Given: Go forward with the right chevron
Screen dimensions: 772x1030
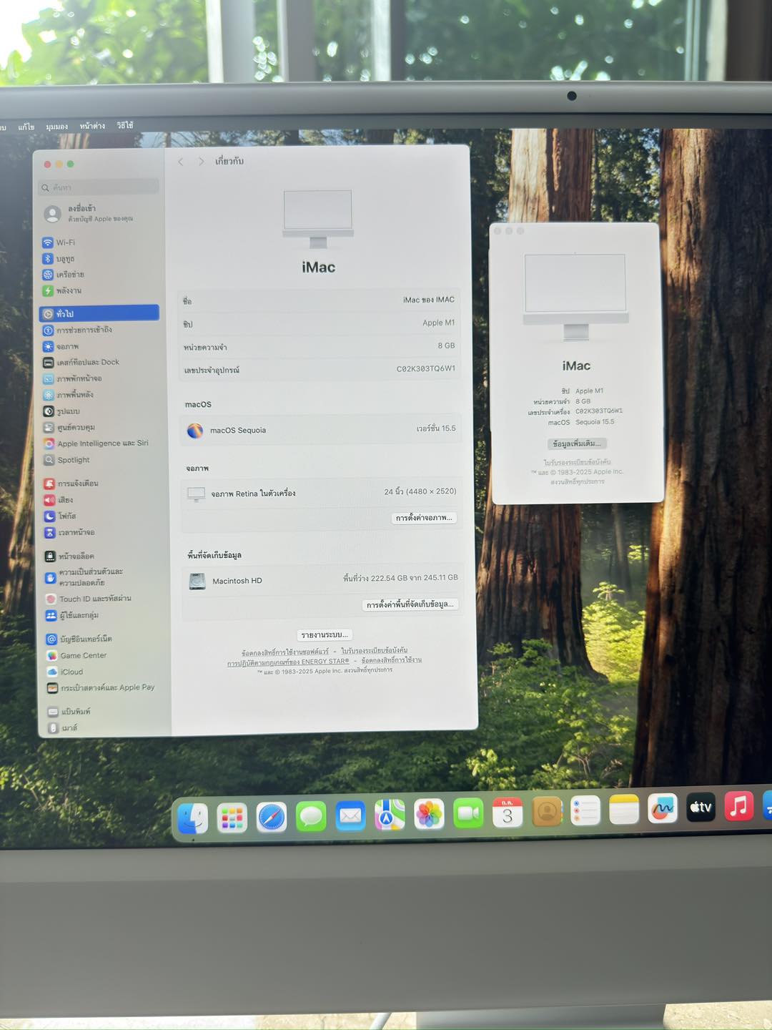Looking at the screenshot, I should tap(201, 162).
